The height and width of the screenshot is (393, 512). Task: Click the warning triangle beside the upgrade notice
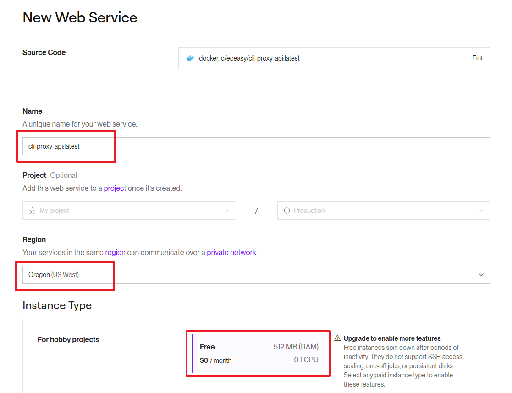[x=337, y=338]
